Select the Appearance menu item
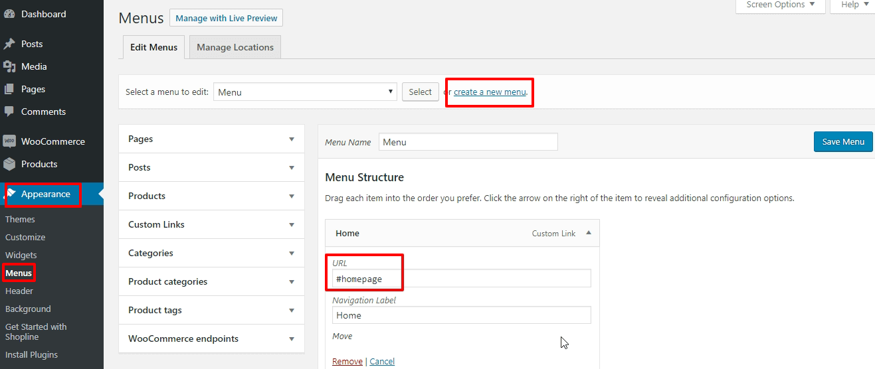The height and width of the screenshot is (369, 875). click(46, 194)
